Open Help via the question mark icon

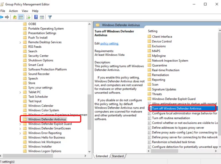(36, 17)
